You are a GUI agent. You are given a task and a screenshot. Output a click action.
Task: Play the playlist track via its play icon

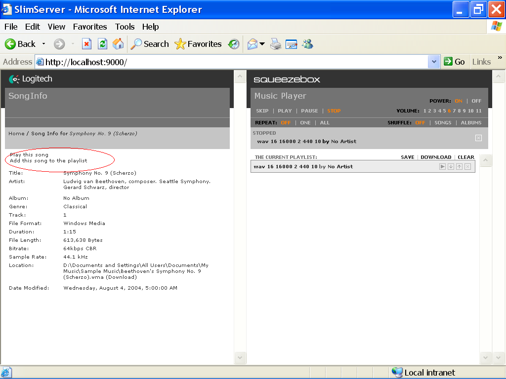[x=443, y=167]
